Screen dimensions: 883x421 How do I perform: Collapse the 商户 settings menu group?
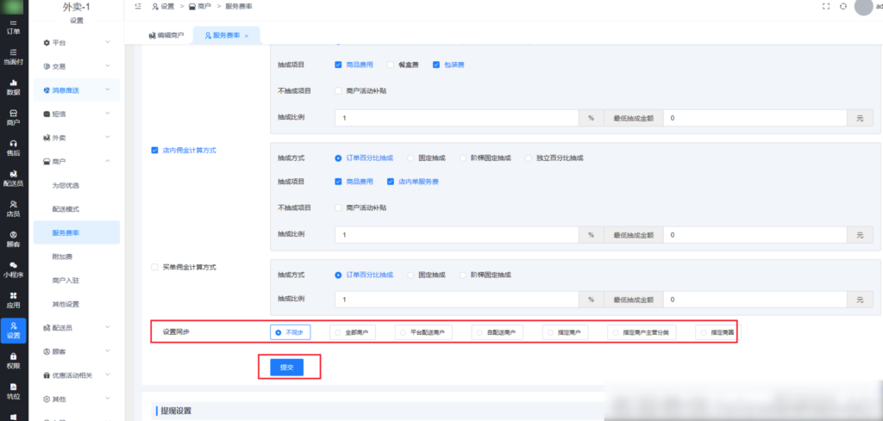point(76,161)
